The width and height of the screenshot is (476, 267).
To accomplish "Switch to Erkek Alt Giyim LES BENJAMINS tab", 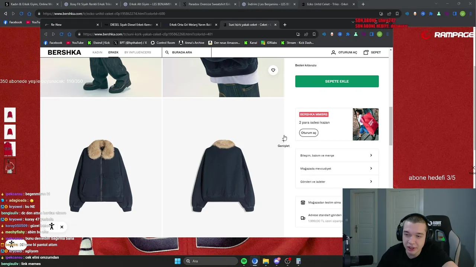I will click(x=150, y=4).
